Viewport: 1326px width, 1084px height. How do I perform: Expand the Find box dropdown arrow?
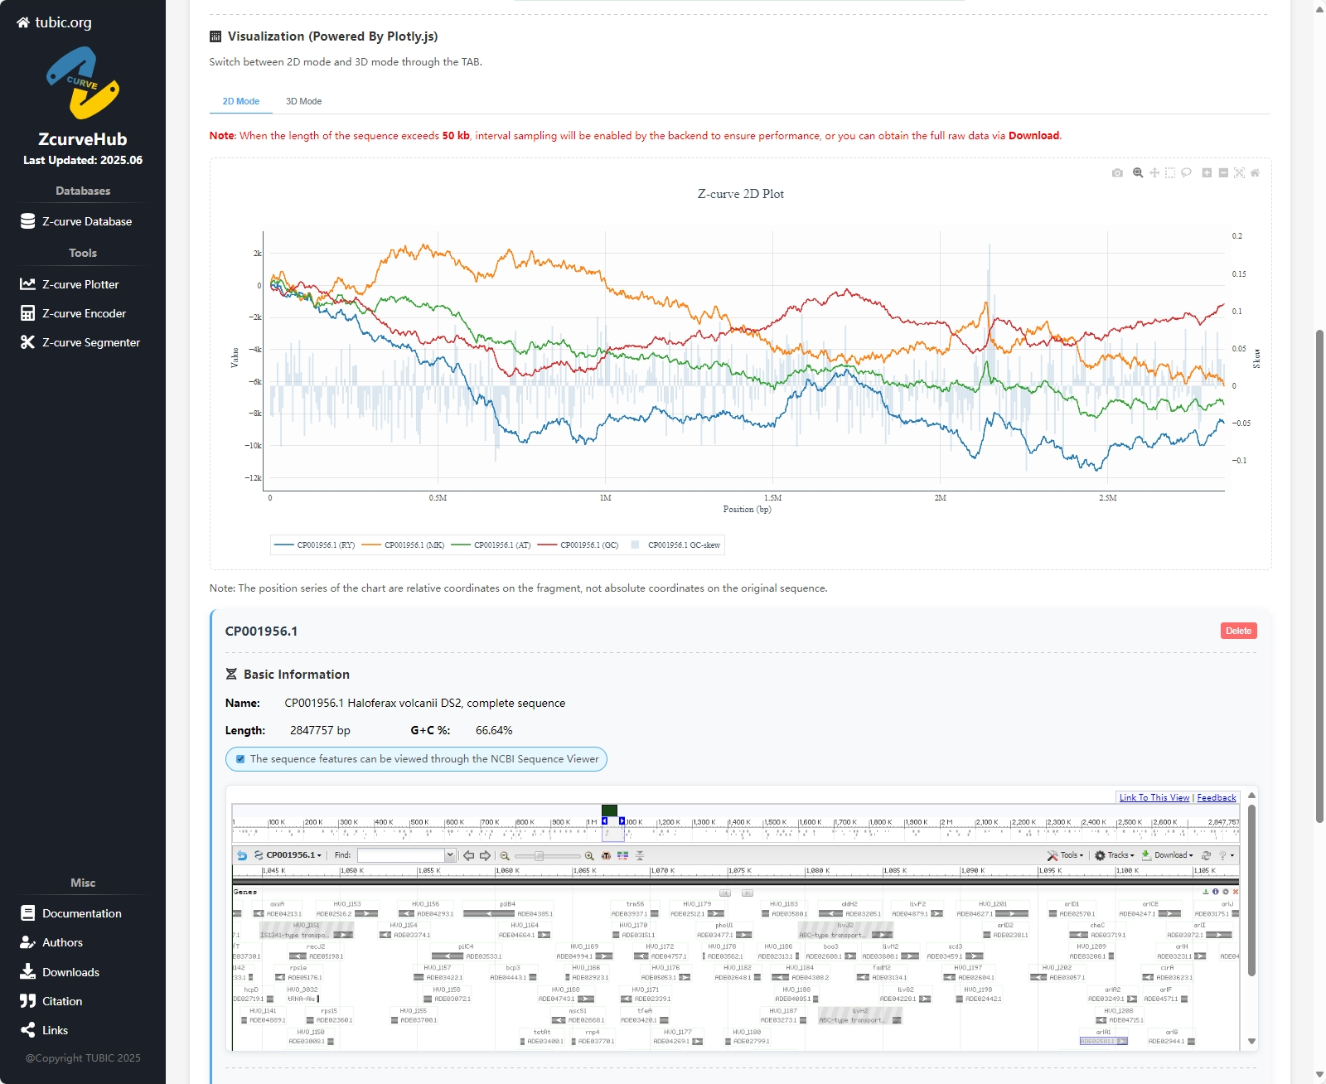tap(450, 855)
